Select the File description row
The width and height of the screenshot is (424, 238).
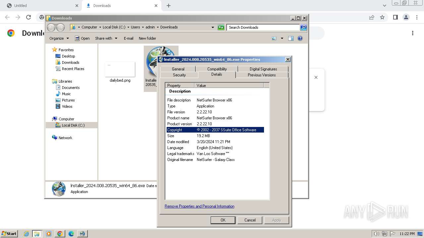click(215, 100)
